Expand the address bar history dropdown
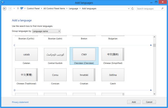The width and height of the screenshot is (168, 108). [129, 9]
